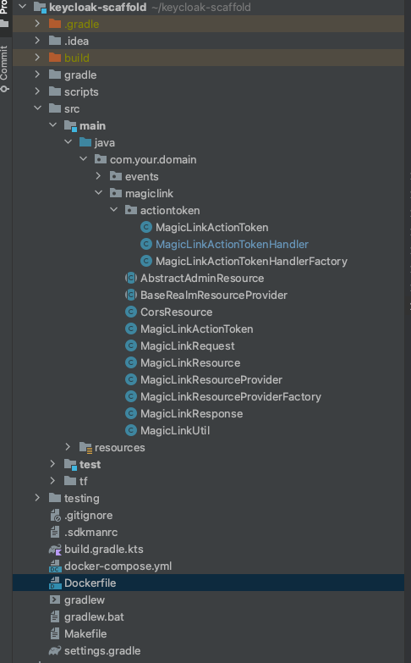Screen dimensions: 411x663
Task: Select MagicLinkResourceProviderFactory class
Action: point(231,397)
